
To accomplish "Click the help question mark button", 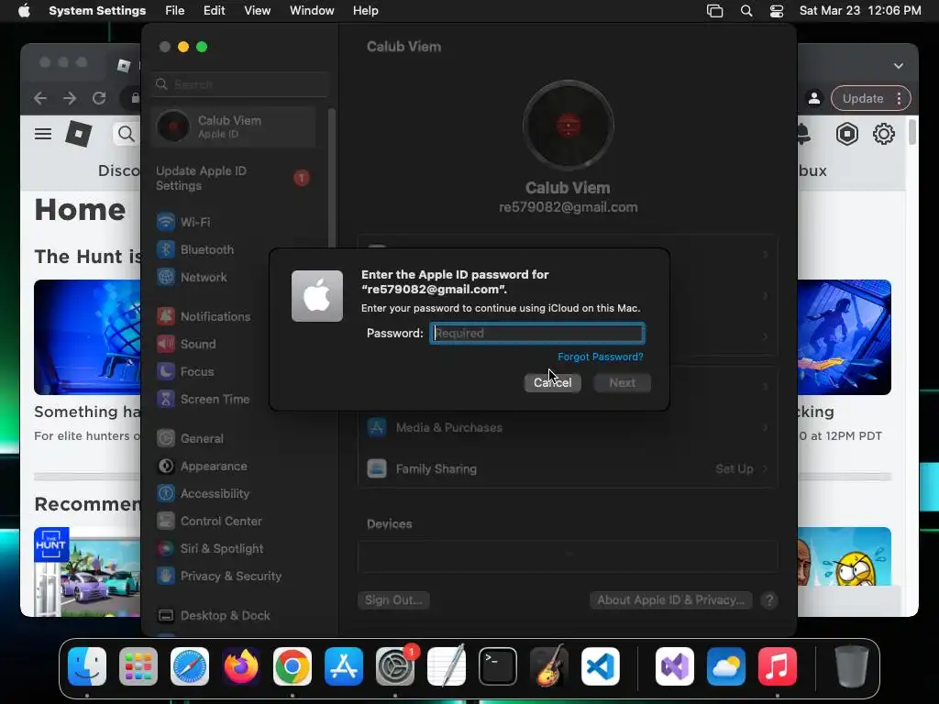I will [769, 599].
